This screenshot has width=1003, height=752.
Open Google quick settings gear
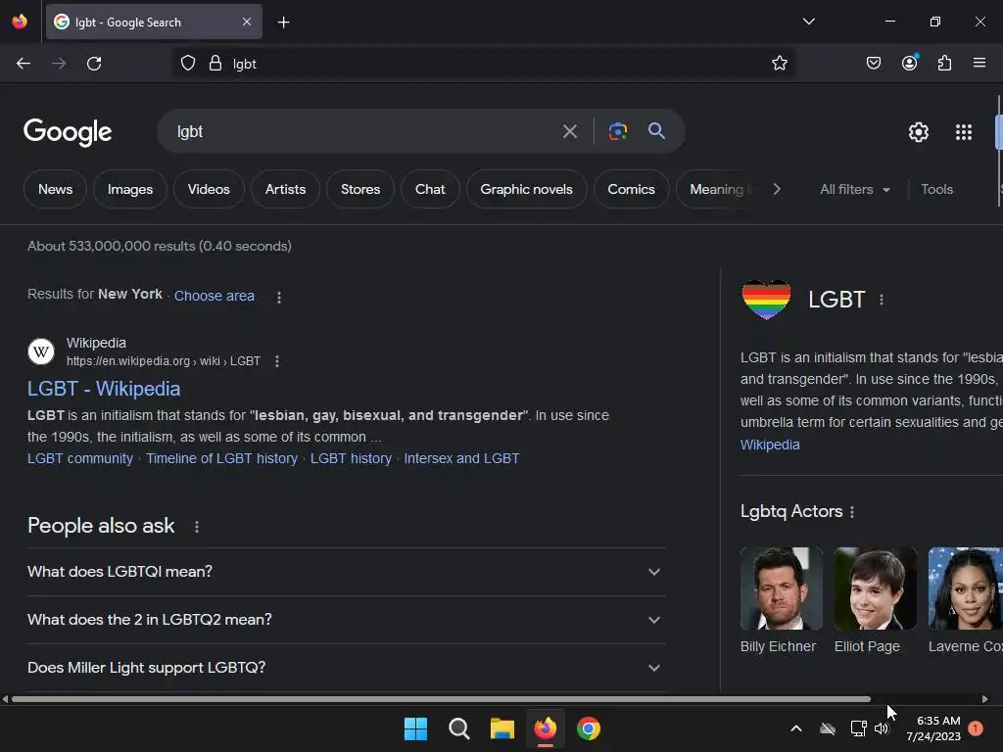[919, 132]
